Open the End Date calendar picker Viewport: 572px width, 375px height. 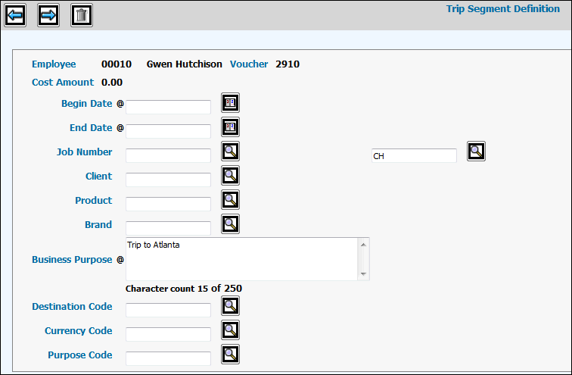point(230,127)
